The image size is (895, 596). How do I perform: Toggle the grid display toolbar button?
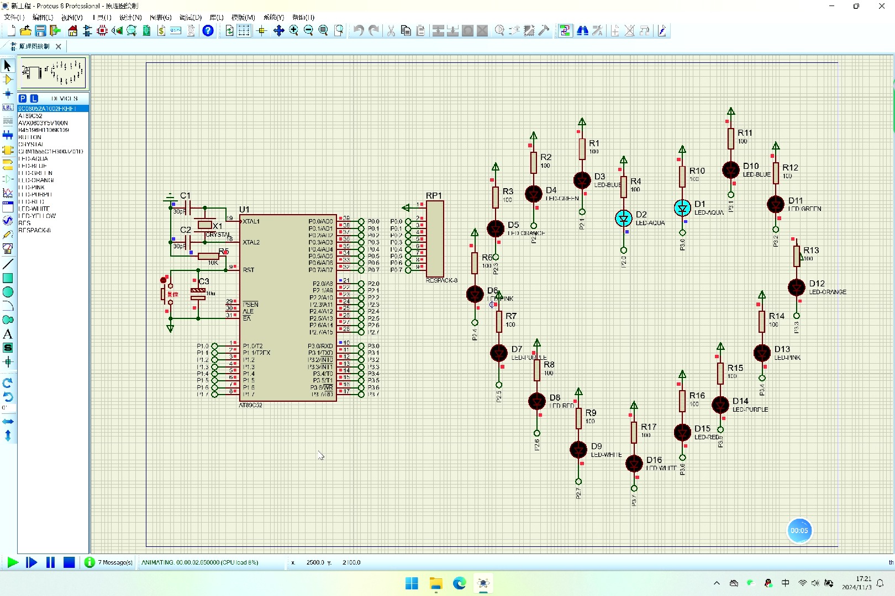pyautogui.click(x=244, y=31)
